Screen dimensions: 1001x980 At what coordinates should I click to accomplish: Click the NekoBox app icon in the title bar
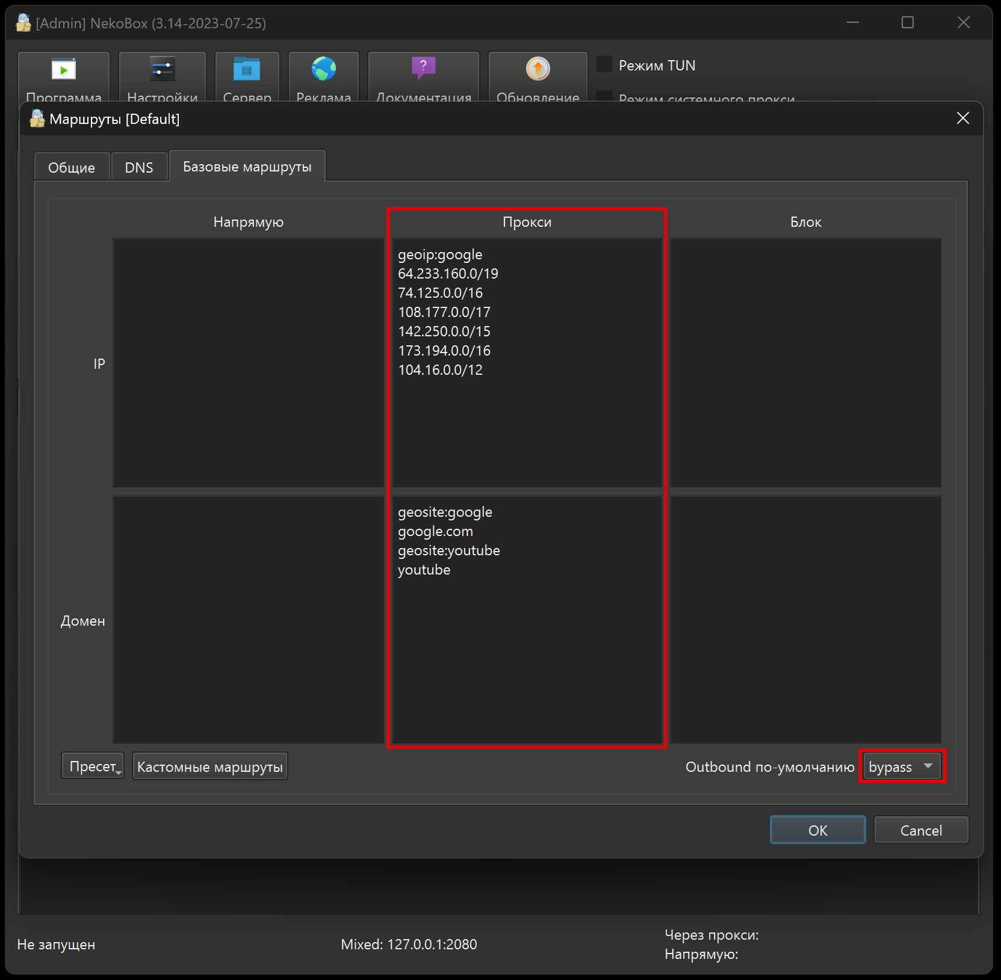click(x=23, y=23)
